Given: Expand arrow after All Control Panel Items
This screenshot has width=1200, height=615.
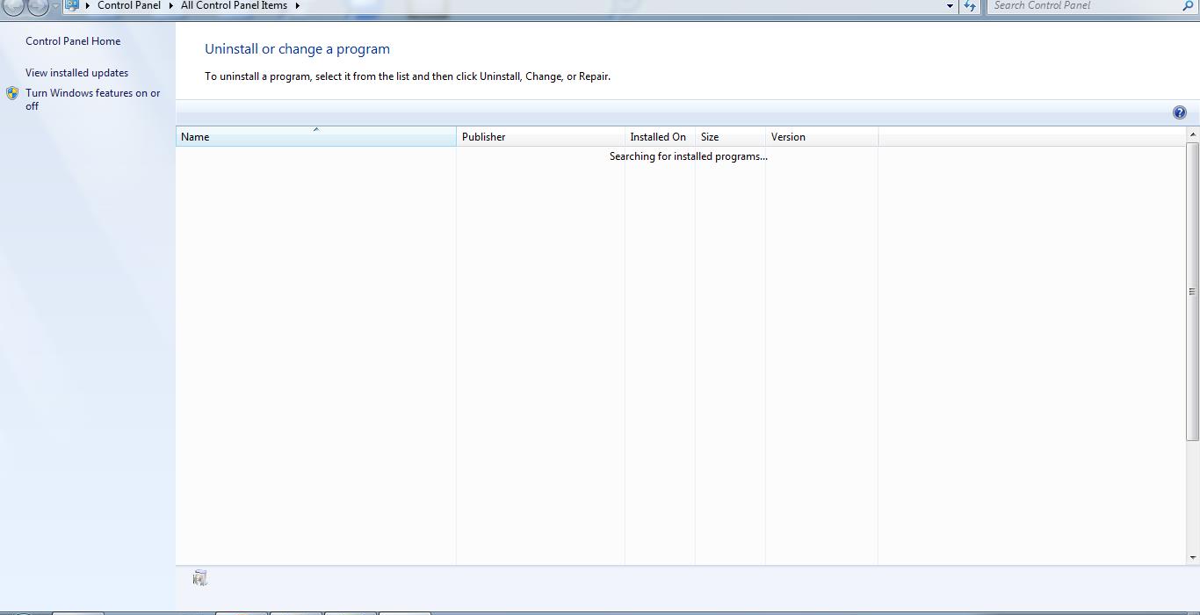Looking at the screenshot, I should [x=298, y=5].
